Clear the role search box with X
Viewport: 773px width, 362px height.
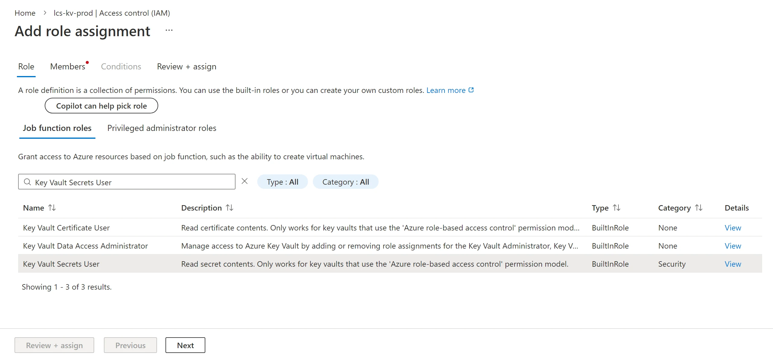(245, 181)
